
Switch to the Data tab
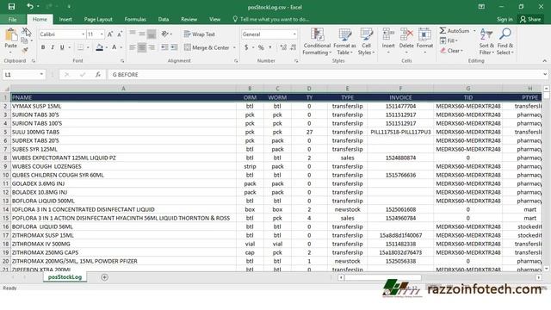164,19
